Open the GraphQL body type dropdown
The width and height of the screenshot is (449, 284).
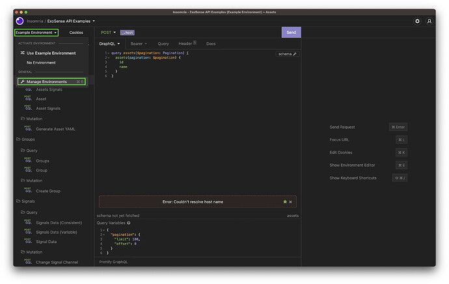(x=109, y=44)
